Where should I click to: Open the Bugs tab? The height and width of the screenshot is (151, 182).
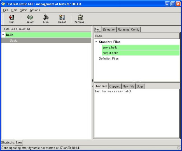(x=140, y=86)
